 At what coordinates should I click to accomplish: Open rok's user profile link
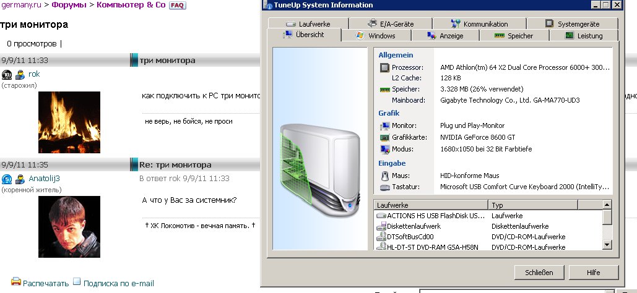[x=34, y=74]
